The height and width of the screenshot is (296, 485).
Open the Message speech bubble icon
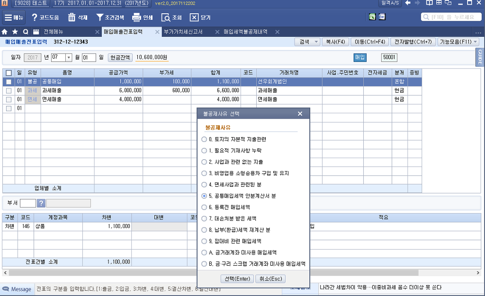pos(6,289)
